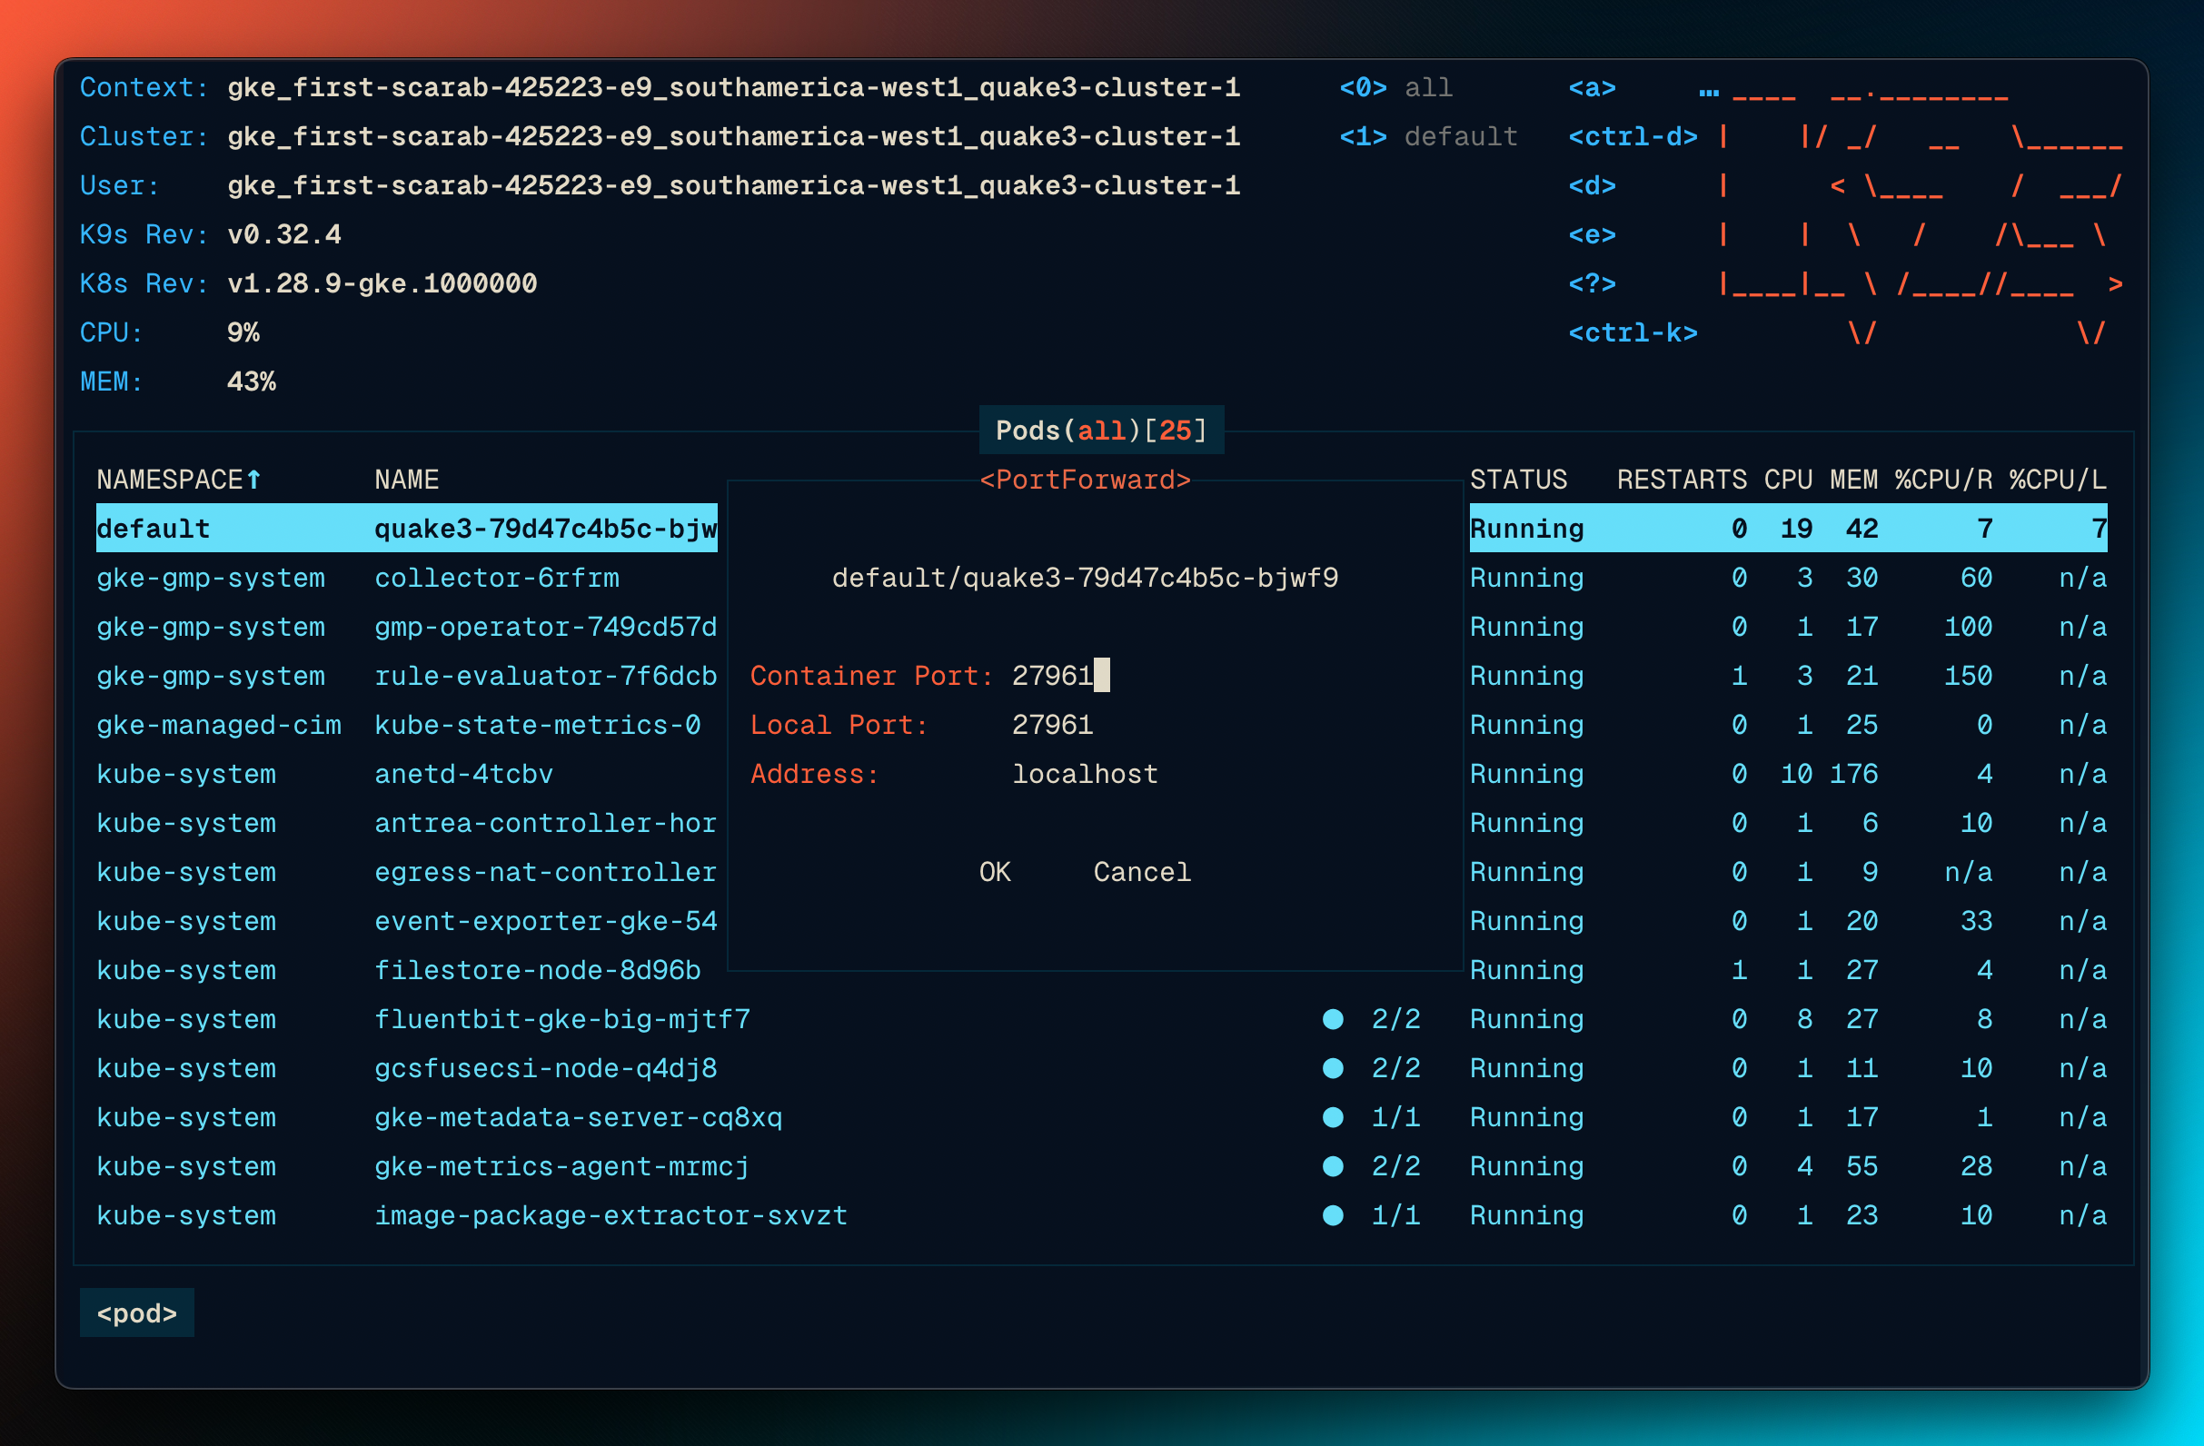
Task: Focus the Local Port input field
Action: pos(1052,725)
